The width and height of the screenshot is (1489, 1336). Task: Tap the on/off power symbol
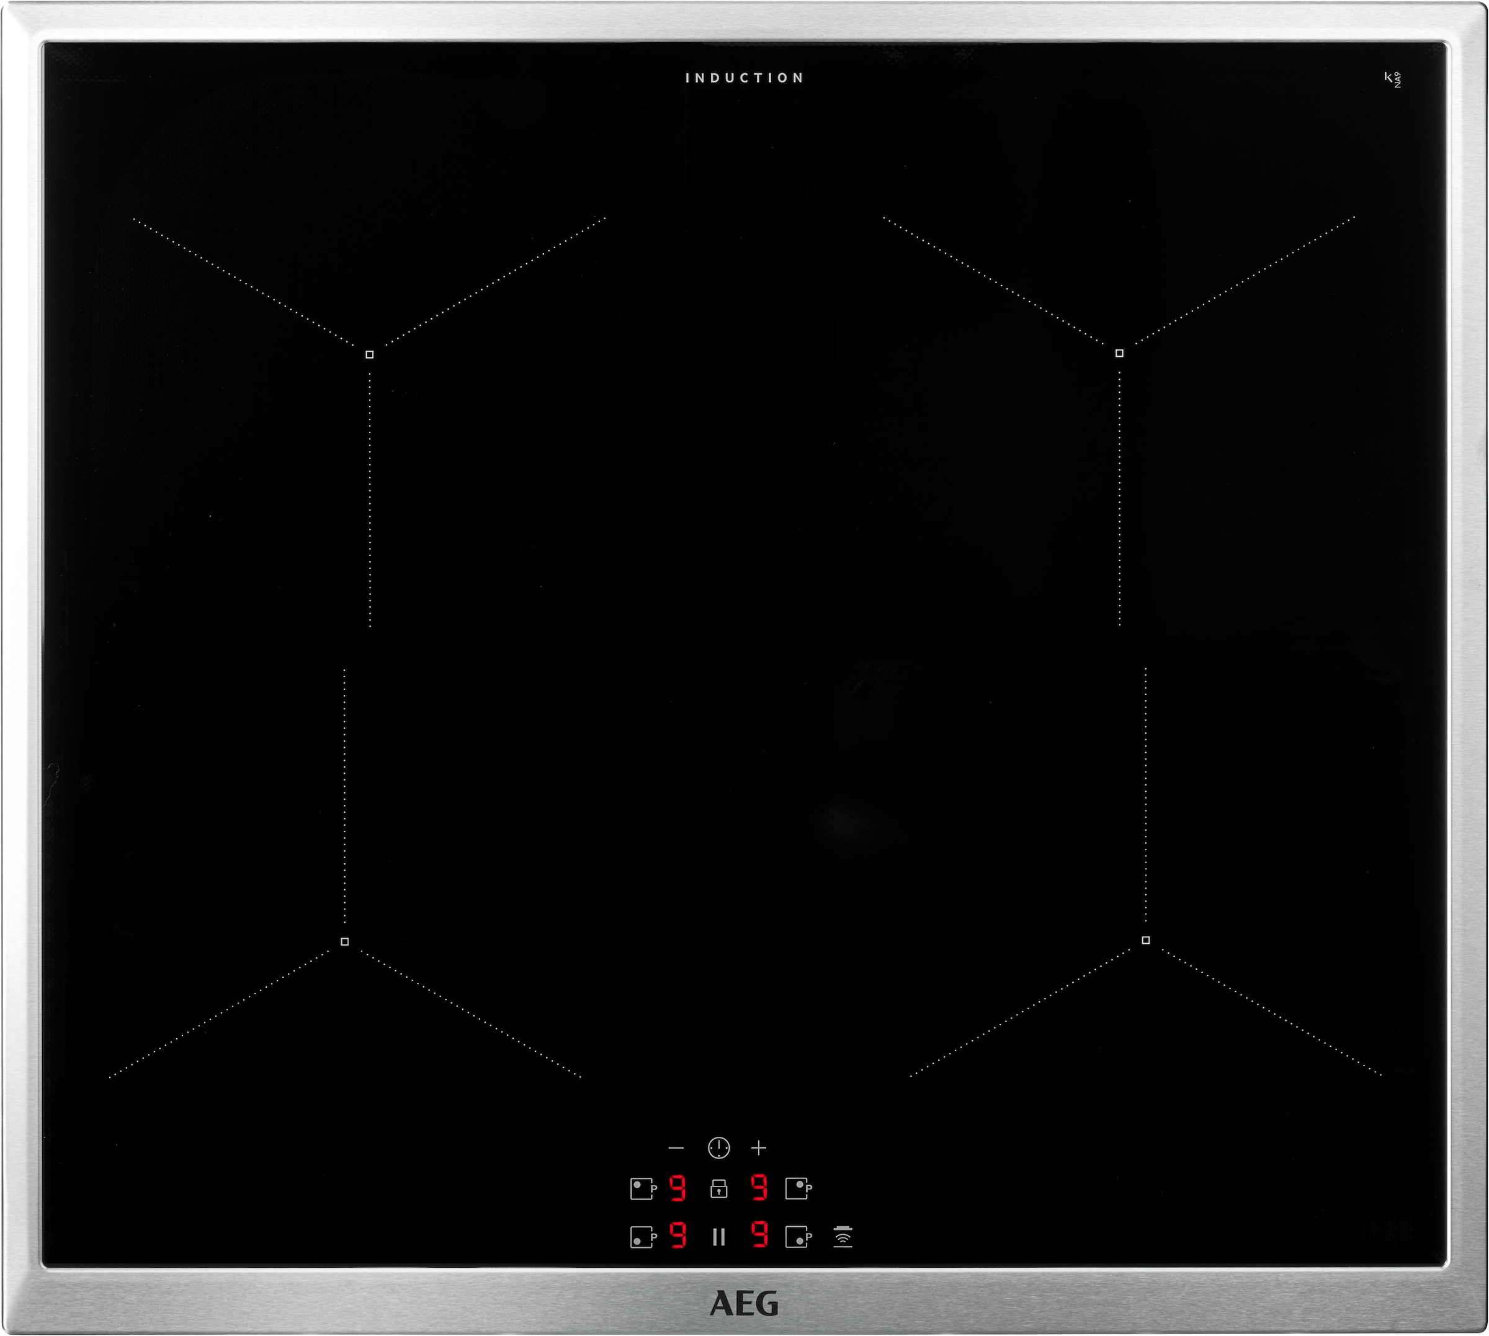pyautogui.click(x=718, y=1148)
